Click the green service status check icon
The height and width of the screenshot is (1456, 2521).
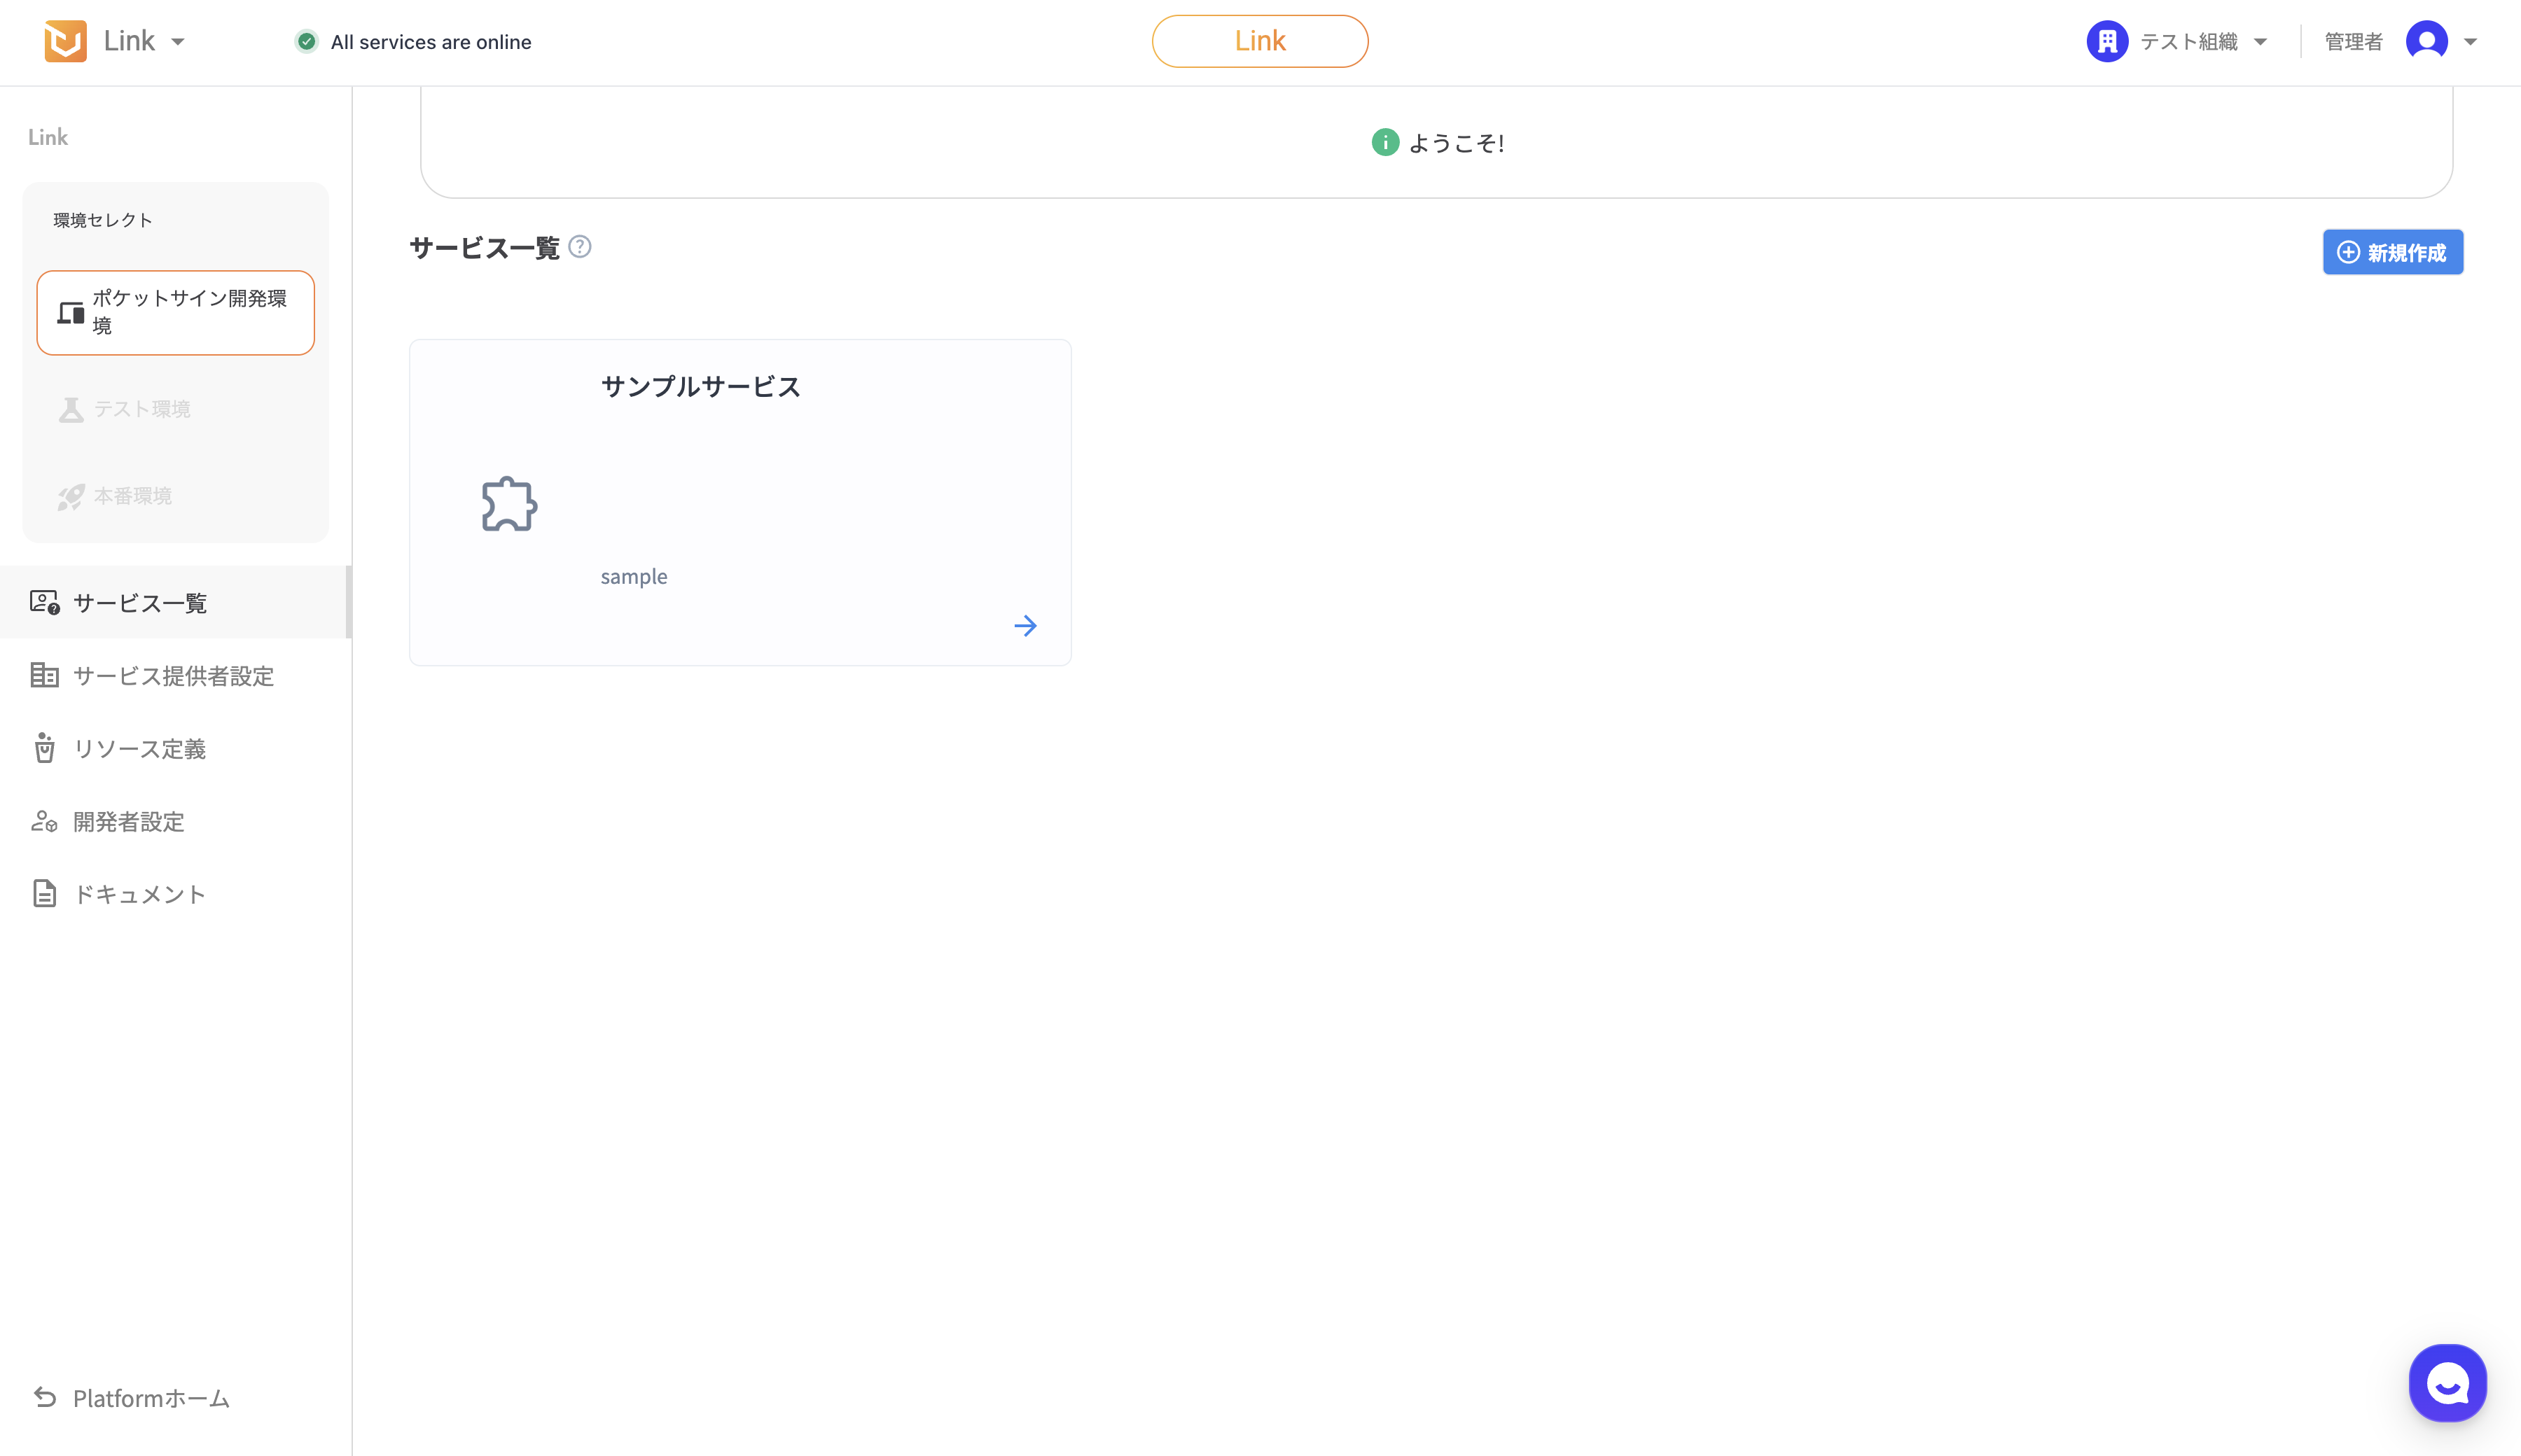coord(306,42)
